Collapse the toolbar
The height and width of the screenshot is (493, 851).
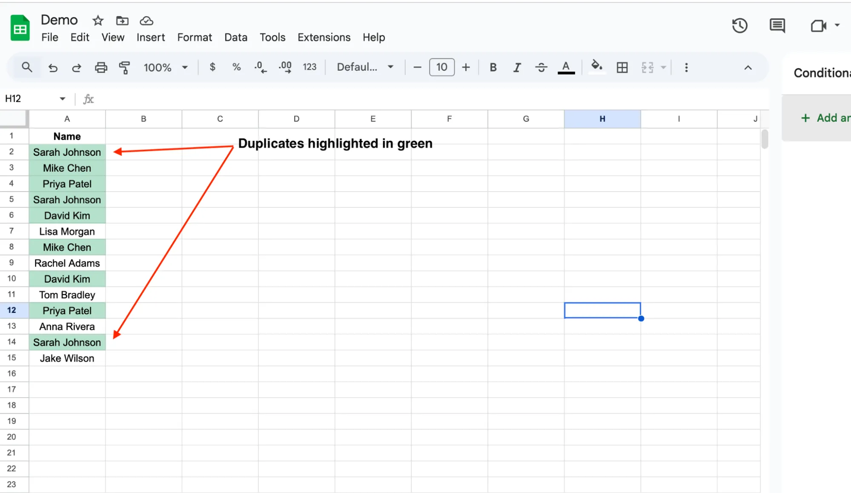[x=748, y=67]
